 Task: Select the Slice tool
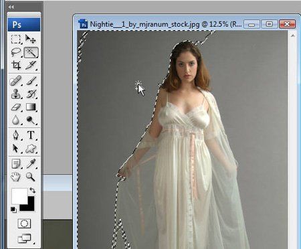(31, 66)
